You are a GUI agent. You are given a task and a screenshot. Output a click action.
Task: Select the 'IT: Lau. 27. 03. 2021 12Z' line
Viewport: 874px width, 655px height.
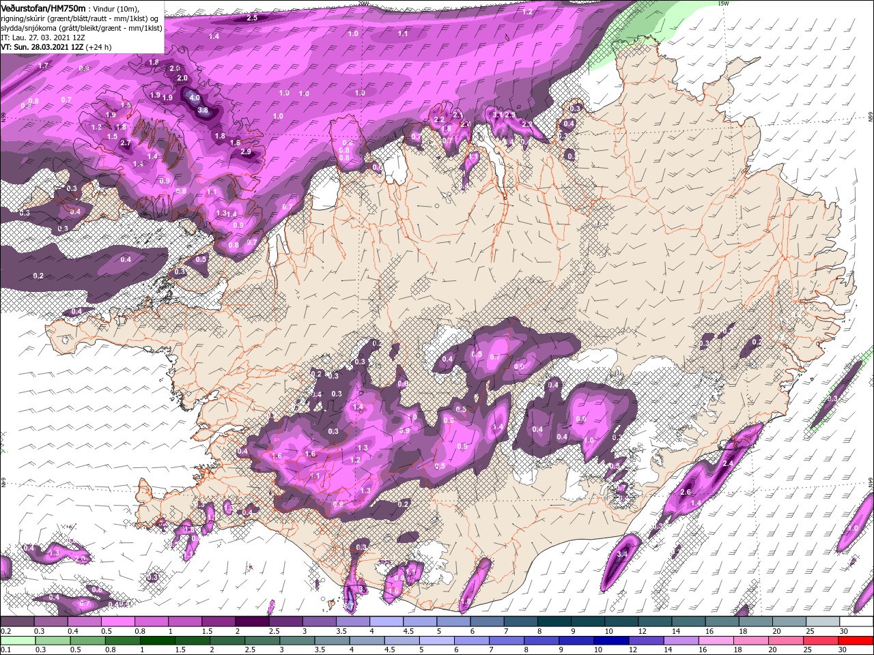pos(43,37)
